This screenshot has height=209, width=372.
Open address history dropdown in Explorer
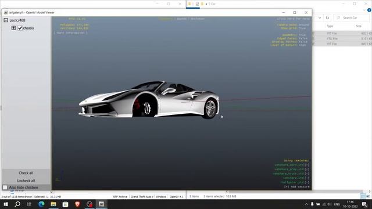point(320,18)
